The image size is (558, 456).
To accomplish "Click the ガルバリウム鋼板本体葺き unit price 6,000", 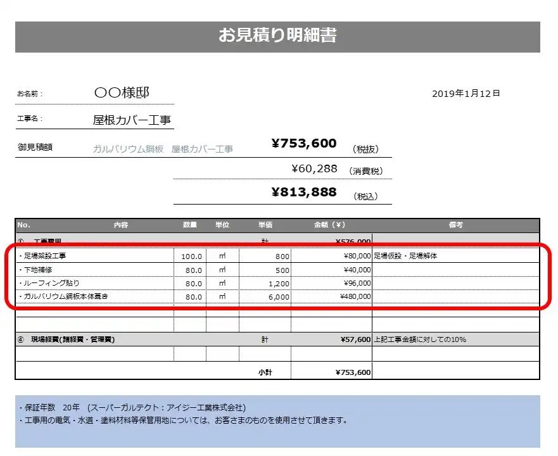I will (x=279, y=297).
